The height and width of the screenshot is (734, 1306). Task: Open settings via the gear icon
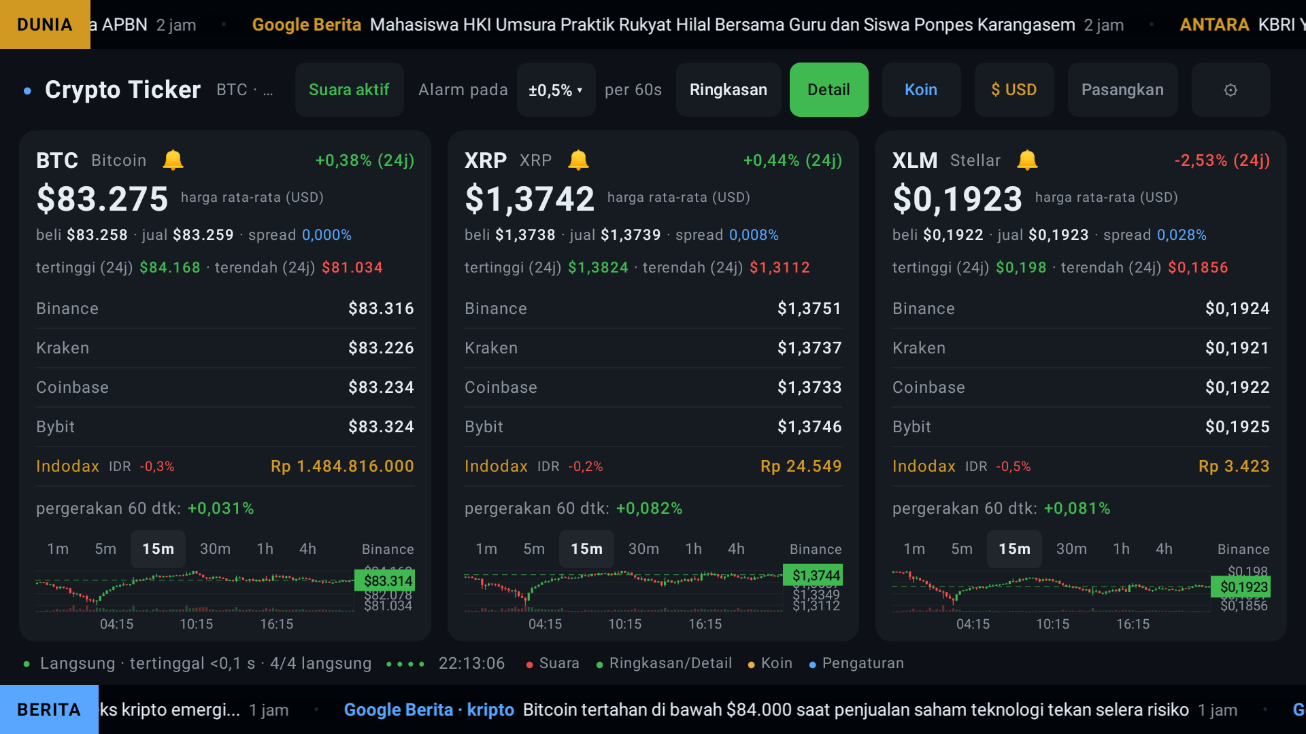tap(1230, 90)
